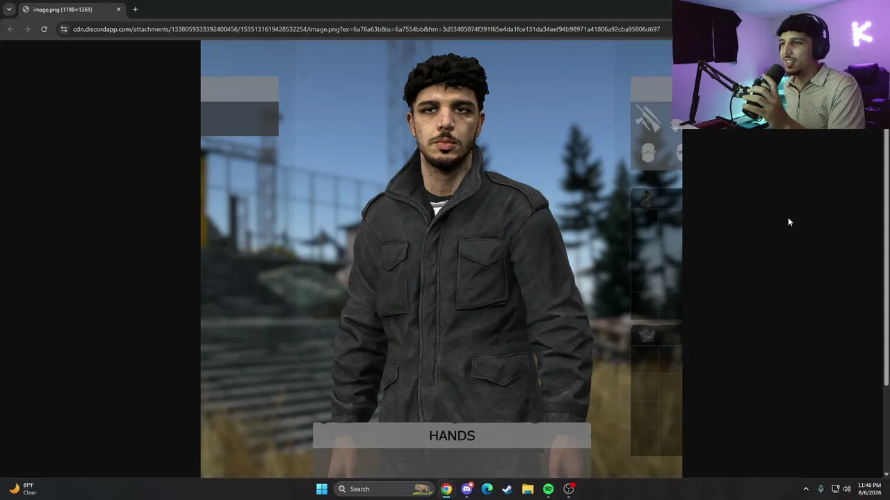This screenshot has width=890, height=500.
Task: Open the Windows Start menu
Action: pyautogui.click(x=322, y=489)
